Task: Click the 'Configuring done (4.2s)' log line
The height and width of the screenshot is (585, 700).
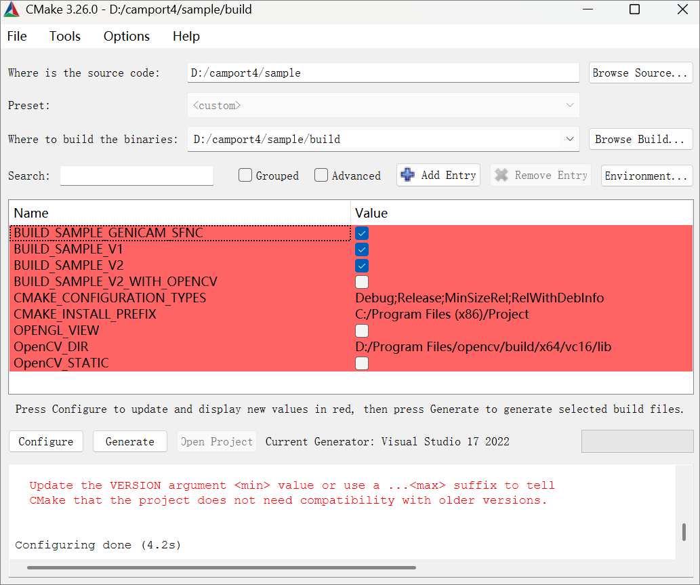Action: click(x=98, y=545)
